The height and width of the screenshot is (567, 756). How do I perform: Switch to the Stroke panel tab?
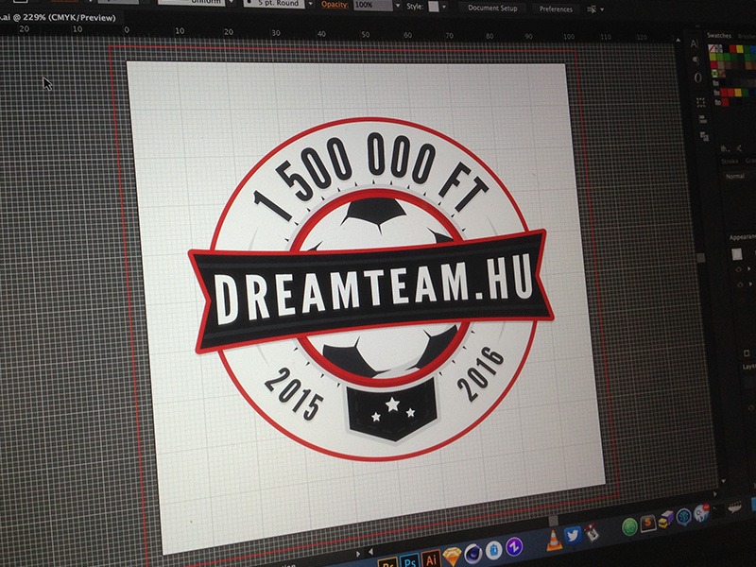[x=729, y=162]
